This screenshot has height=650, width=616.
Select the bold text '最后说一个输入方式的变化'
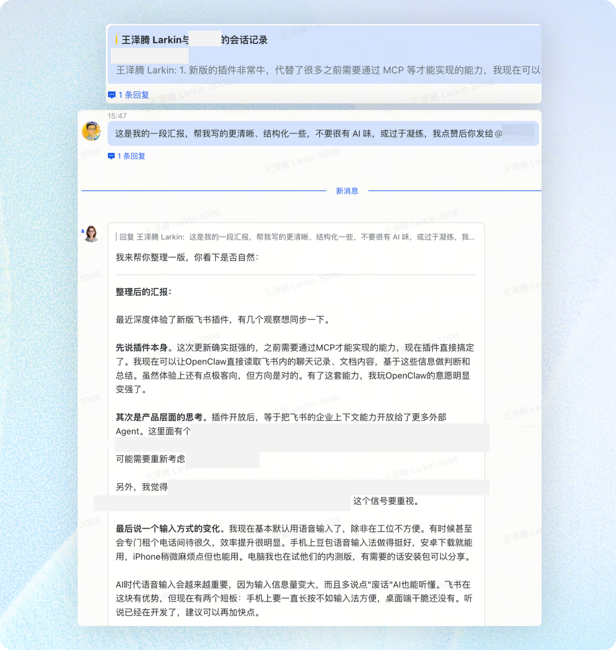[x=168, y=529]
